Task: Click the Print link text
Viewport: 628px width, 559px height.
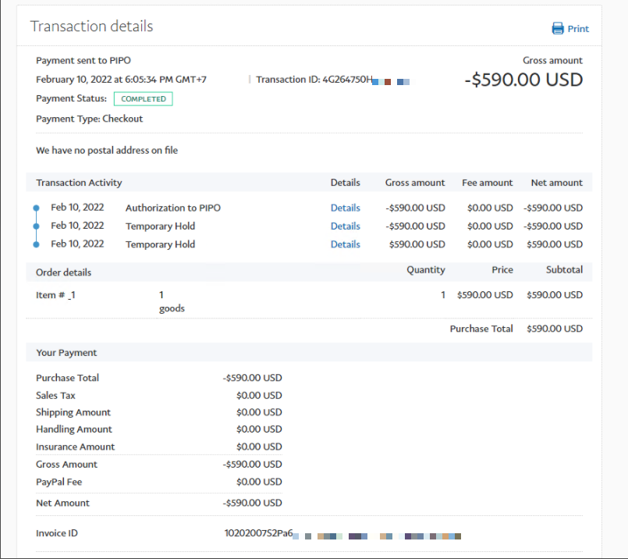Action: [x=578, y=29]
